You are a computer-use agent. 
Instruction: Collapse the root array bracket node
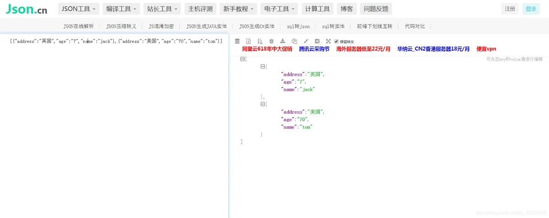242,59
